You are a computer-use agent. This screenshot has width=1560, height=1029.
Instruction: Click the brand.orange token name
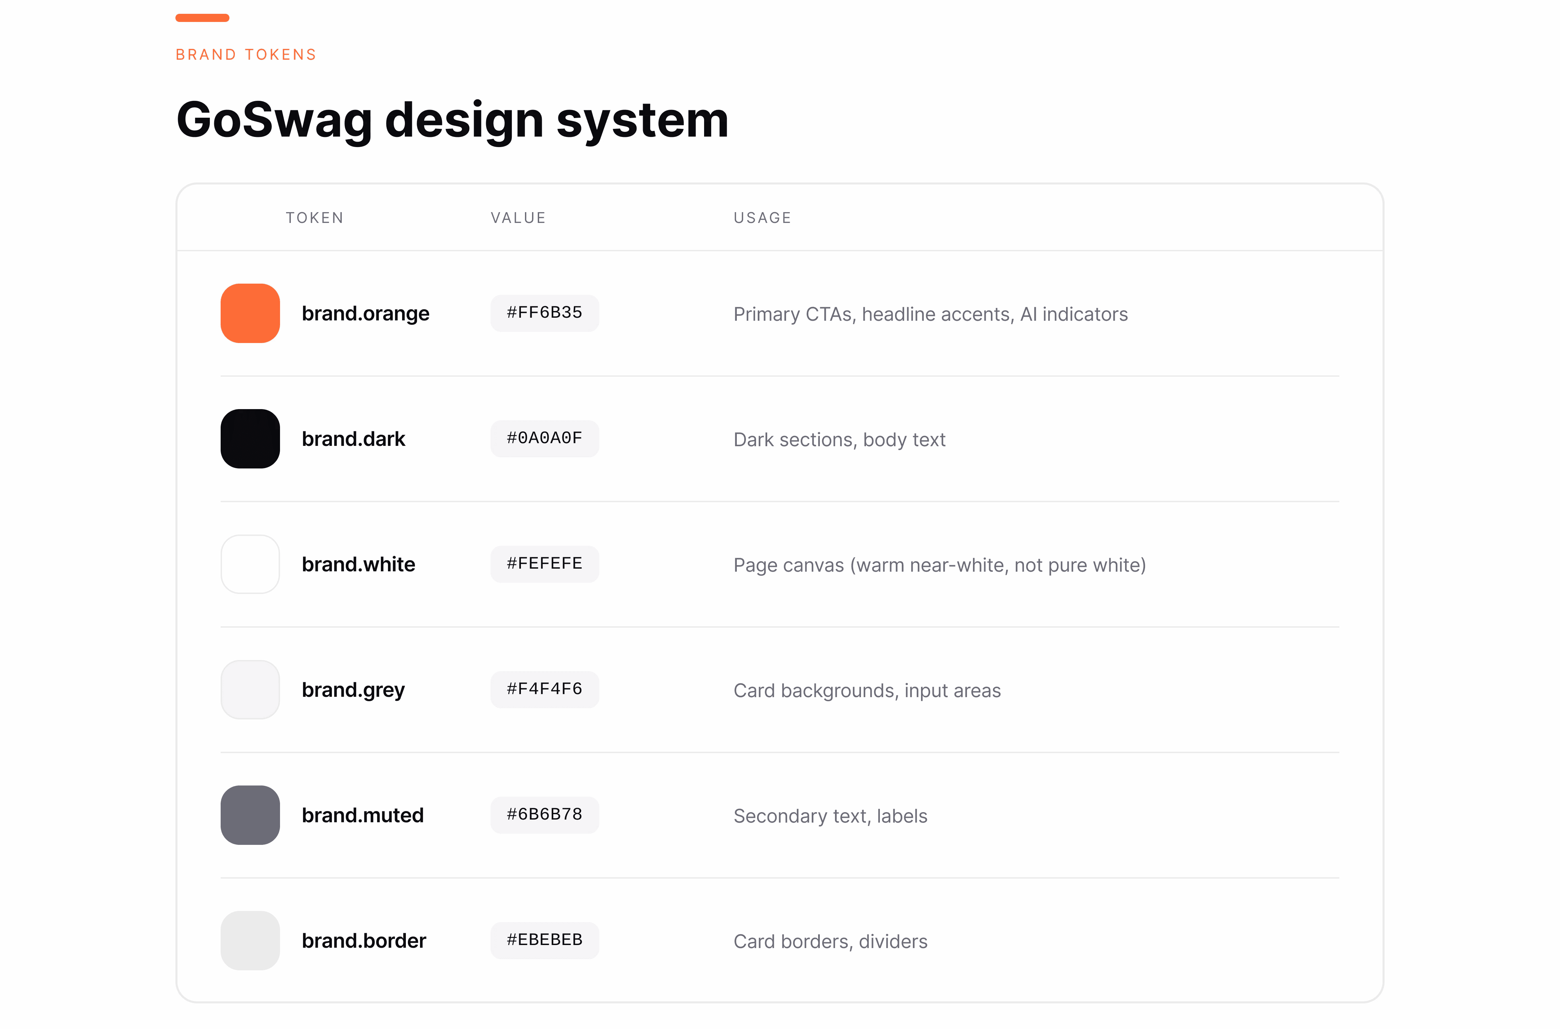coord(366,314)
